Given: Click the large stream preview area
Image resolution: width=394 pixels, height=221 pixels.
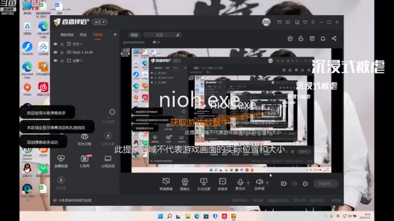Looking at the screenshot, I should [231, 110].
